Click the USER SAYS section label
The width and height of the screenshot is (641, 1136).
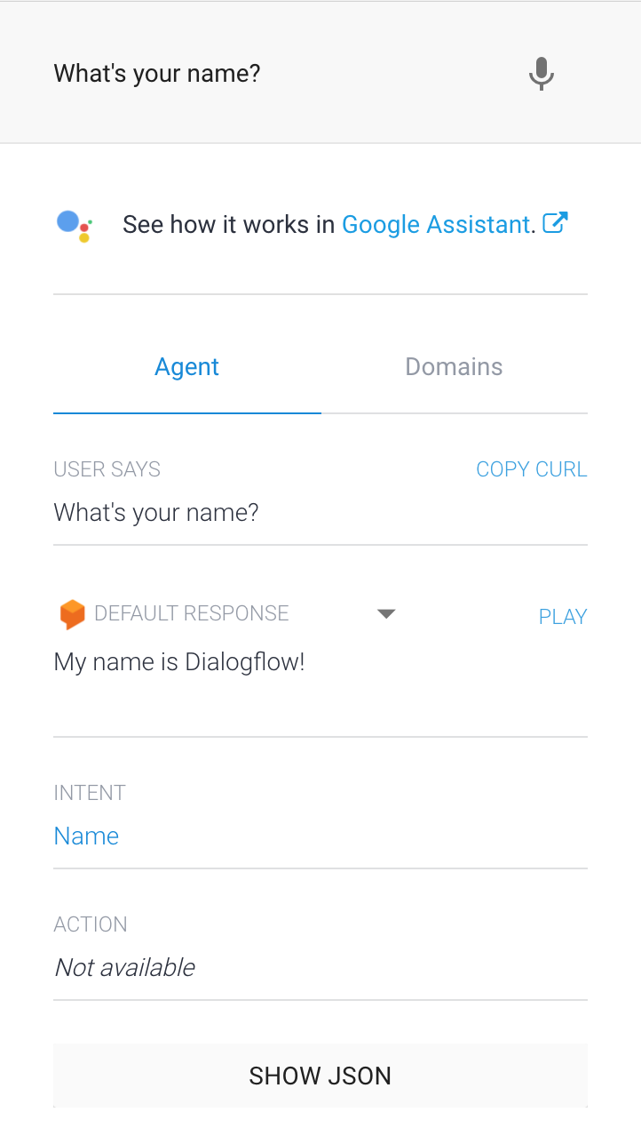(x=107, y=469)
